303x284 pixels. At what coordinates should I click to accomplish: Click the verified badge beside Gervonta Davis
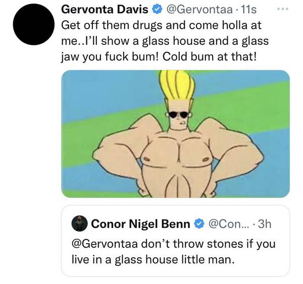(157, 10)
